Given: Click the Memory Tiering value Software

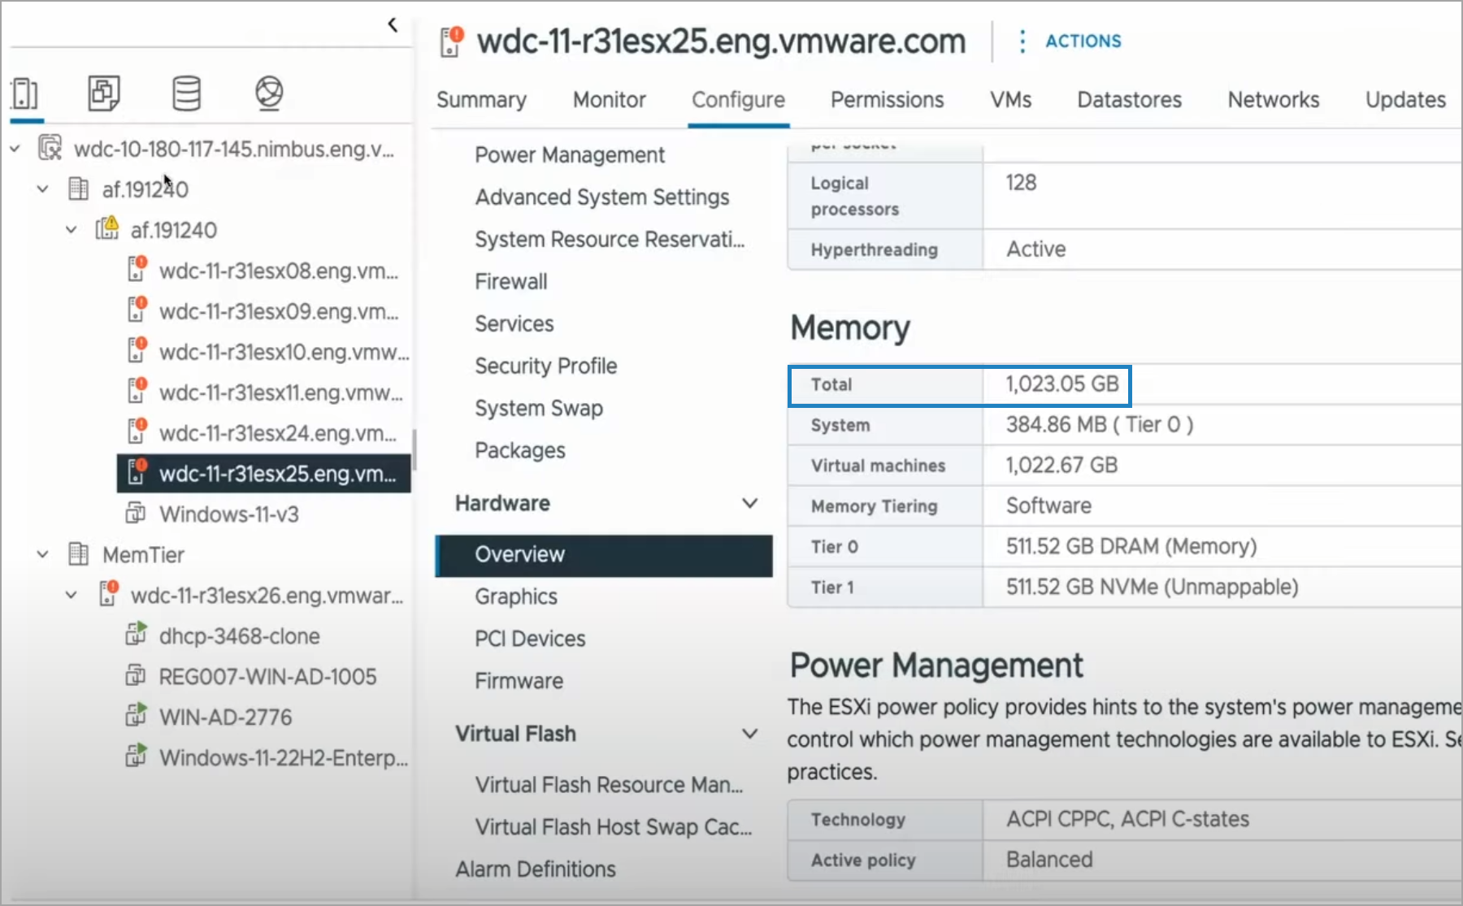Looking at the screenshot, I should (1048, 506).
